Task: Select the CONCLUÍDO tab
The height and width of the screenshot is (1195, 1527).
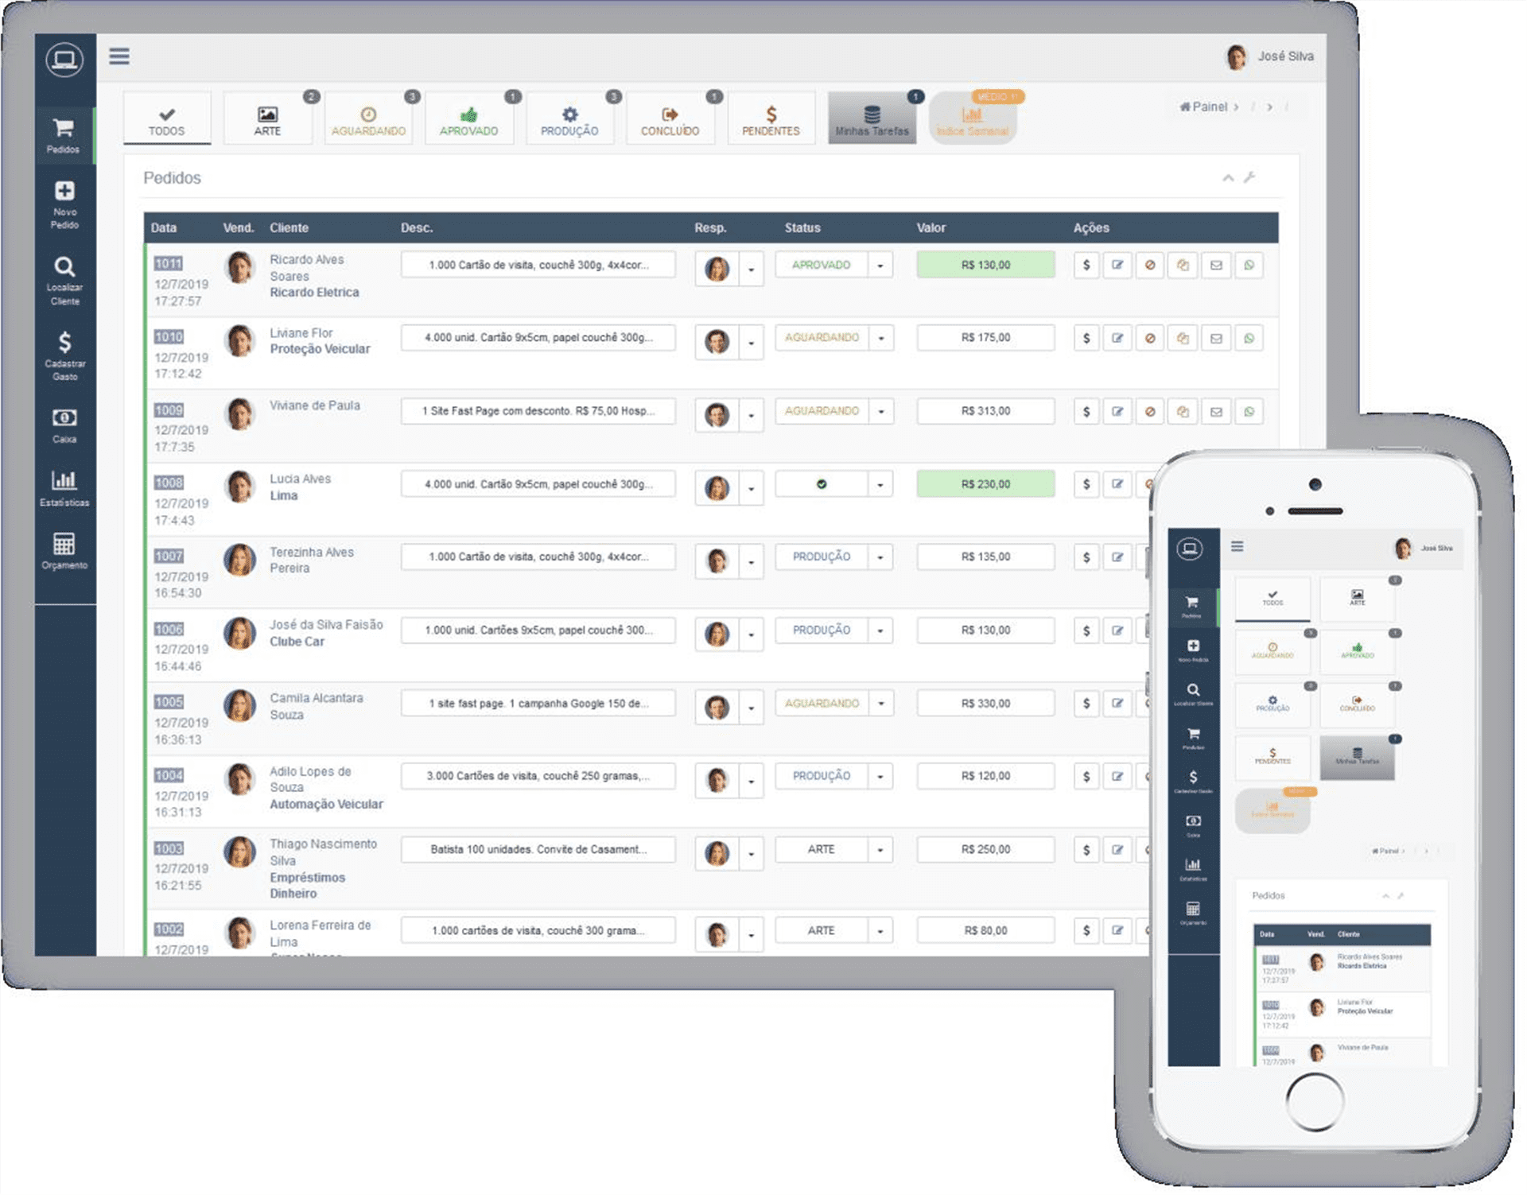Action: coord(670,119)
